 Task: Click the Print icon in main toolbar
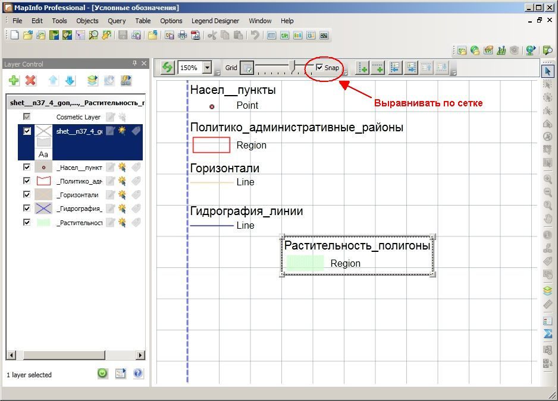point(182,35)
